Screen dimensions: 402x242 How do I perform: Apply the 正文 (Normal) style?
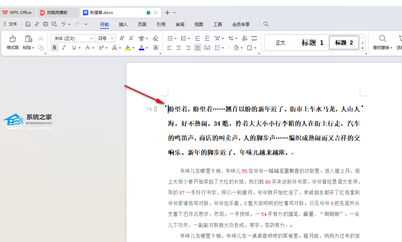point(280,43)
